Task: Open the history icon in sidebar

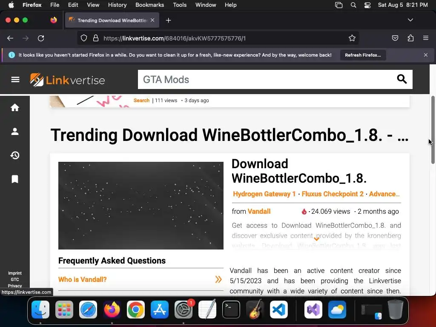Action: [x=15, y=155]
